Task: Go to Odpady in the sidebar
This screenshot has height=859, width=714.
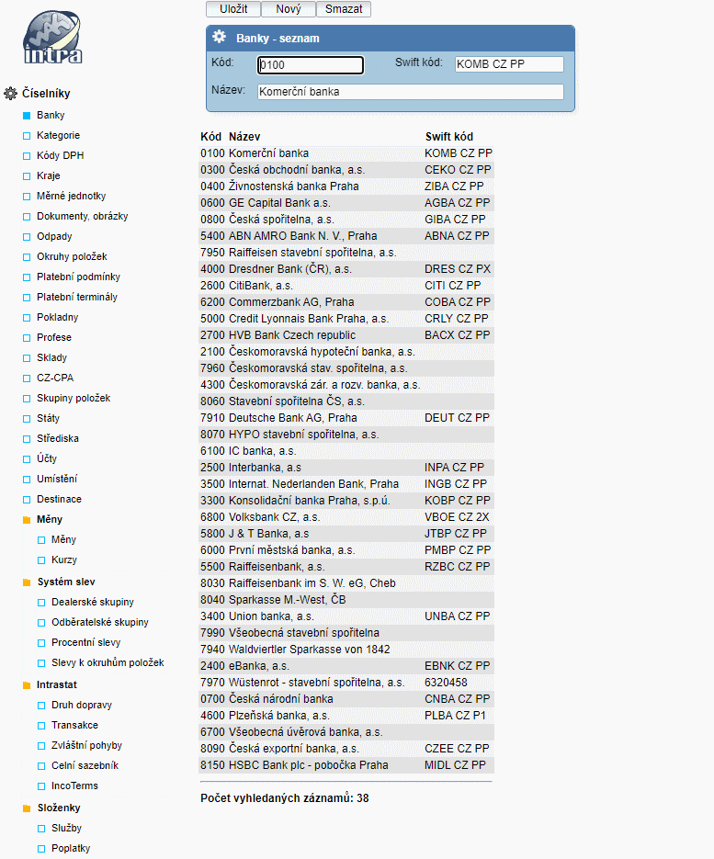Action: coord(54,237)
